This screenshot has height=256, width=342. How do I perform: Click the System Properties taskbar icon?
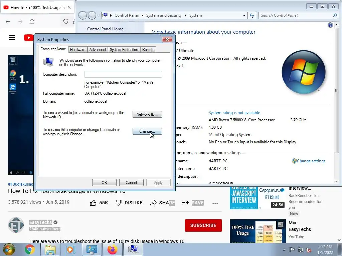[133, 249]
